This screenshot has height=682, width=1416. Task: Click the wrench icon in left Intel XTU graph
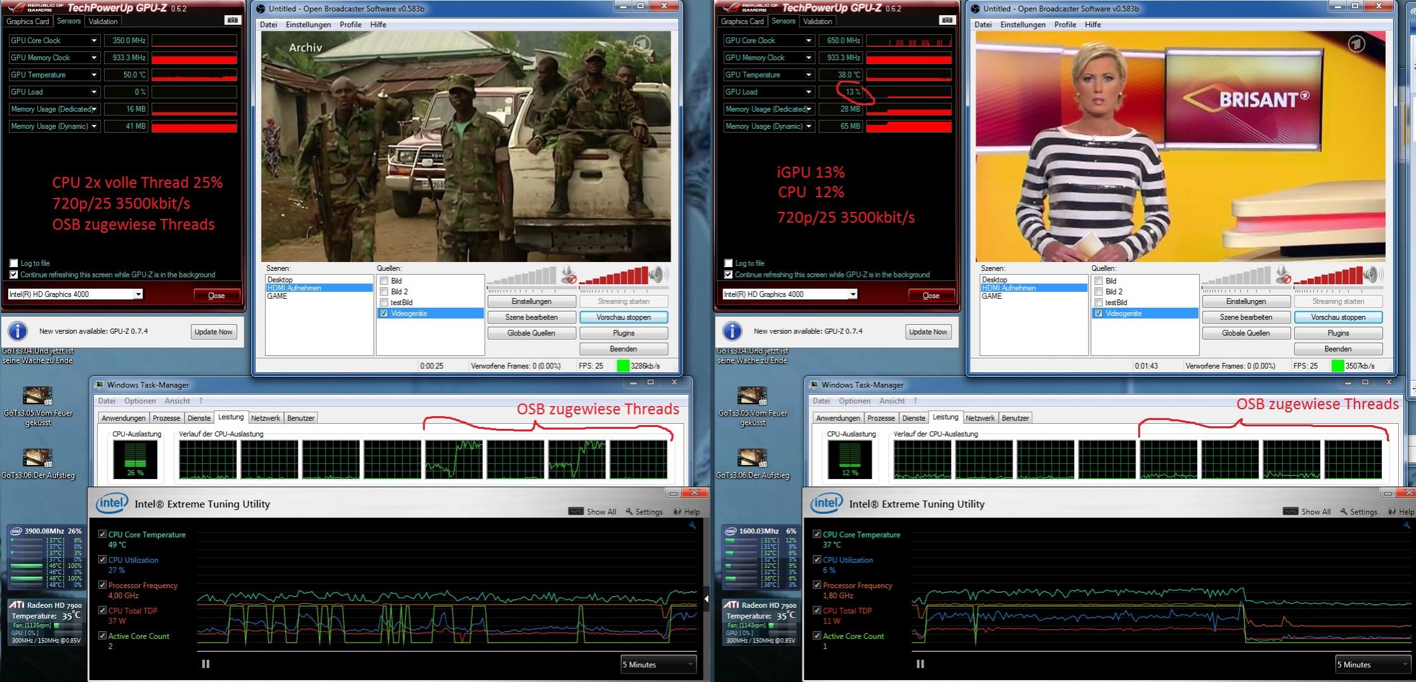(692, 525)
